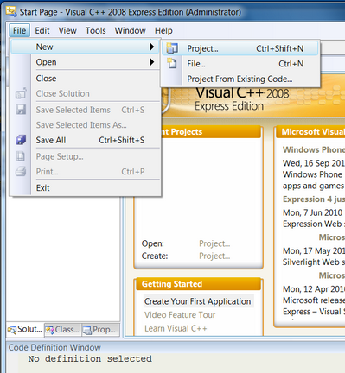Select Close in the File menu
Screen dimensions: 345x373
click(x=86, y=79)
